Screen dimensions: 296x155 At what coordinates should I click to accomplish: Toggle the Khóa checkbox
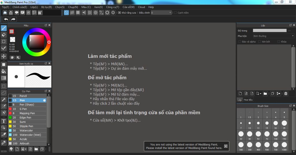point(279,41)
